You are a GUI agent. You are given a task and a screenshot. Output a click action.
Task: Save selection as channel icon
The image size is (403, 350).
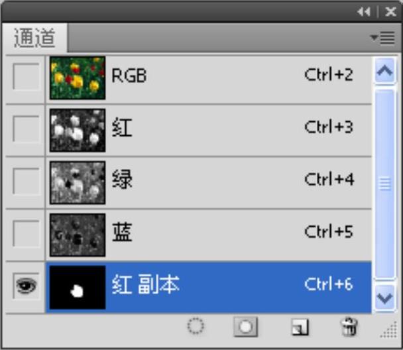pos(245,327)
